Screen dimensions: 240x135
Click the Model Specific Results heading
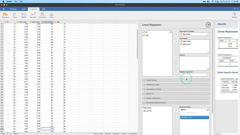(228, 72)
